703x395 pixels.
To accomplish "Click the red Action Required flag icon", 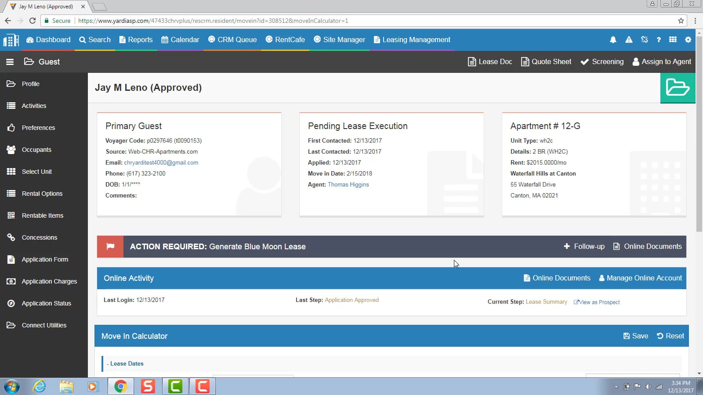I will point(110,246).
